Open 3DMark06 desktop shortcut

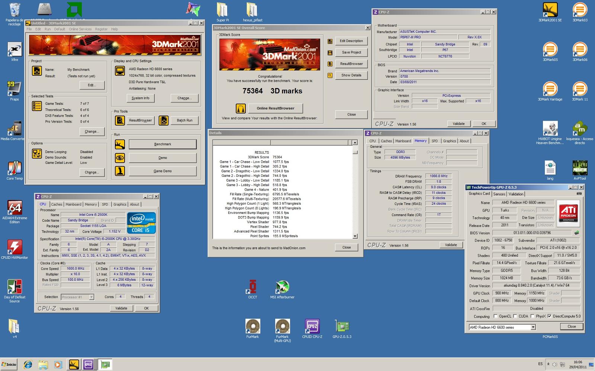580,52
